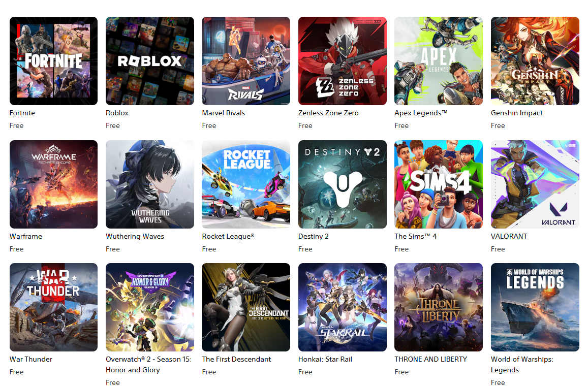
Task: Select the Roblox cover image
Action: 150,61
